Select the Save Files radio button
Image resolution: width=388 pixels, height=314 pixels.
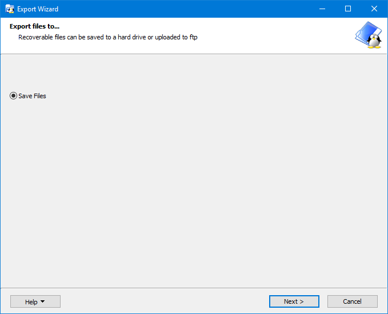[13, 96]
